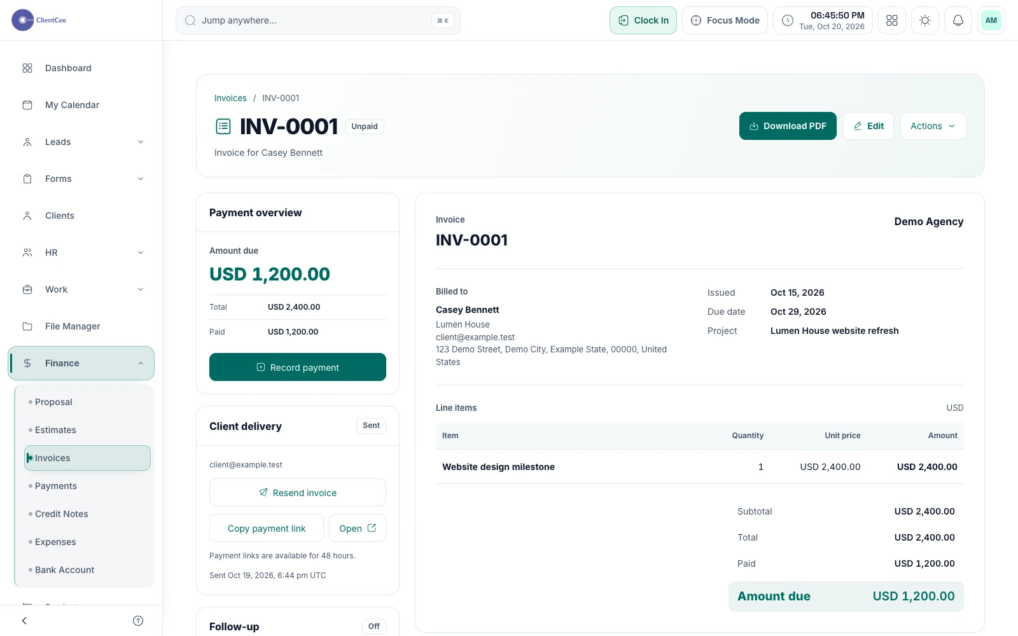Collapse the sidebar with the back arrow

pyautogui.click(x=24, y=621)
